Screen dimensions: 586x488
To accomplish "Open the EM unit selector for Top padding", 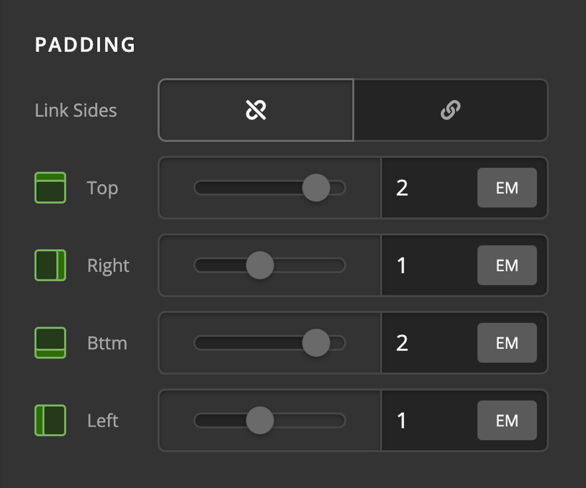I will point(507,187).
